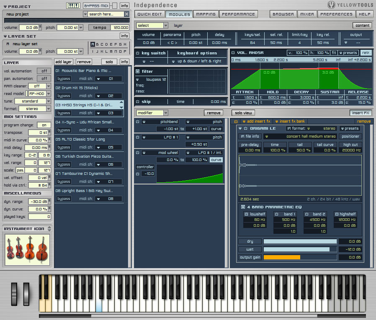Click the power icon next to filter
Image resolution: width=376 pixels, height=320 pixels.
(137, 72)
